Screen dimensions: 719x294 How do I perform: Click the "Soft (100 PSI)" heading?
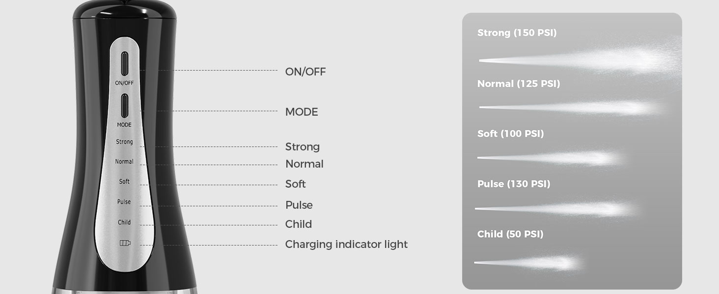pos(510,134)
